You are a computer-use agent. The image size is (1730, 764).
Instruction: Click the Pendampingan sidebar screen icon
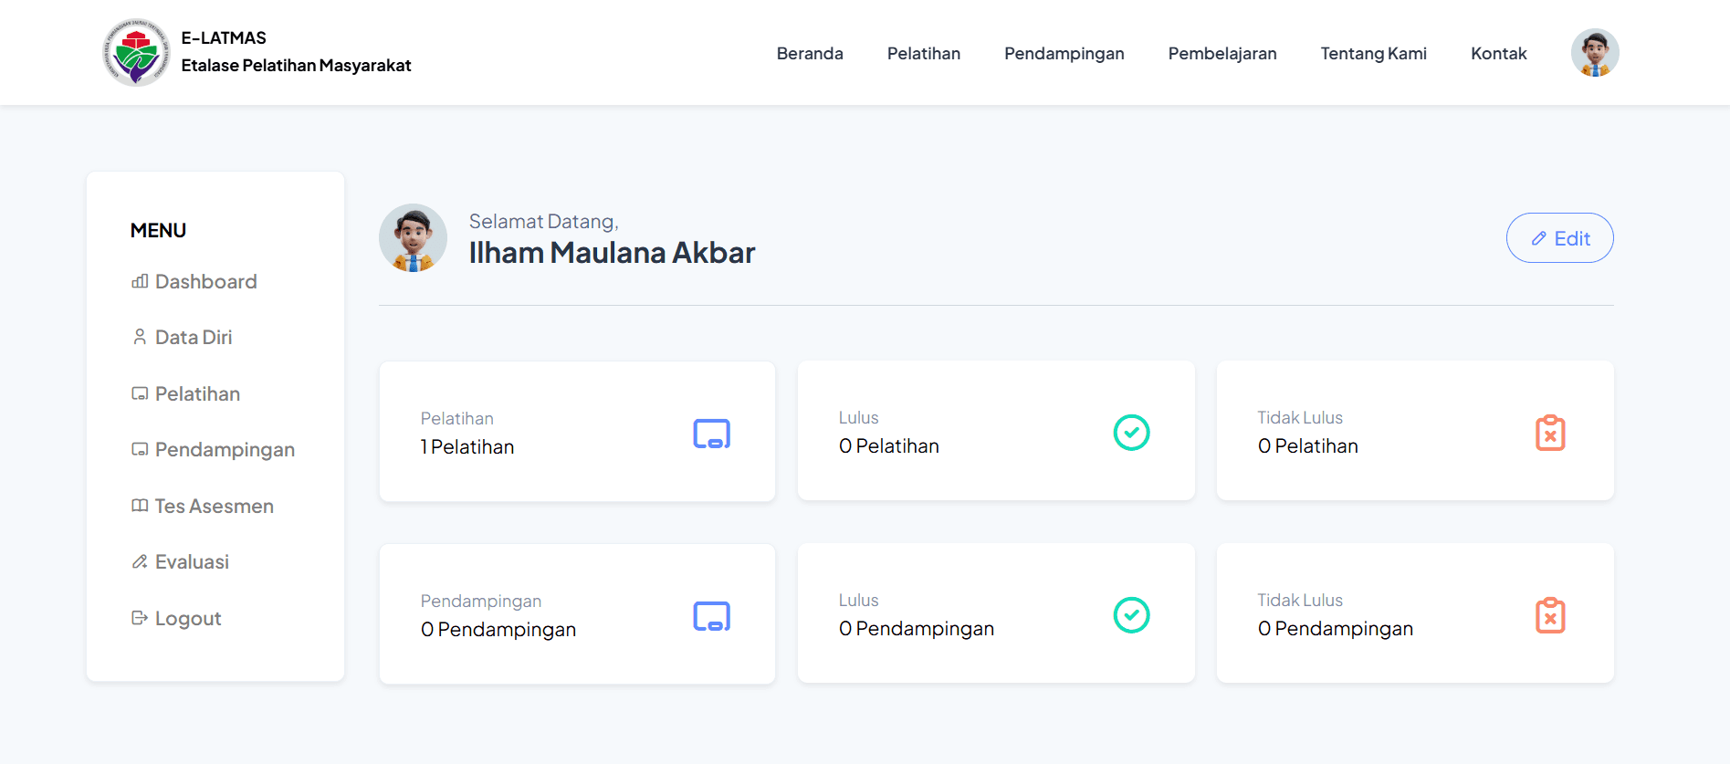pos(140,449)
